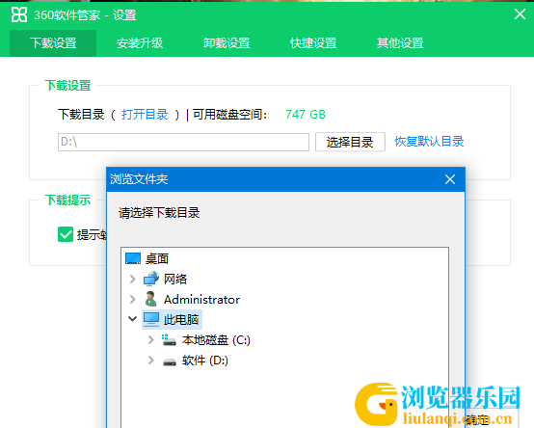Open the 卸载设置 tab
The width and height of the screenshot is (534, 428).
coord(227,43)
